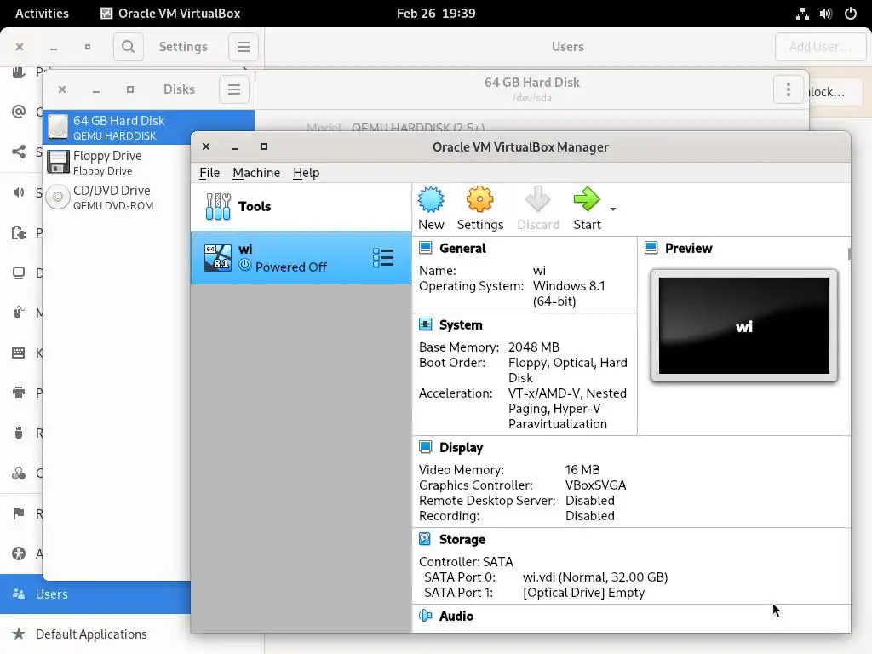
Task: Click the Printers icon in Settings sidebar
Action: [x=19, y=393]
